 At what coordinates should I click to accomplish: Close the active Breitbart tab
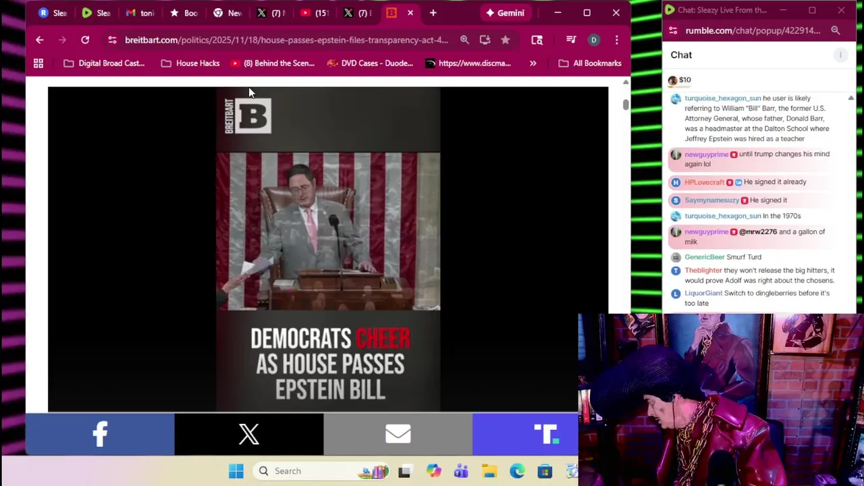coord(410,13)
